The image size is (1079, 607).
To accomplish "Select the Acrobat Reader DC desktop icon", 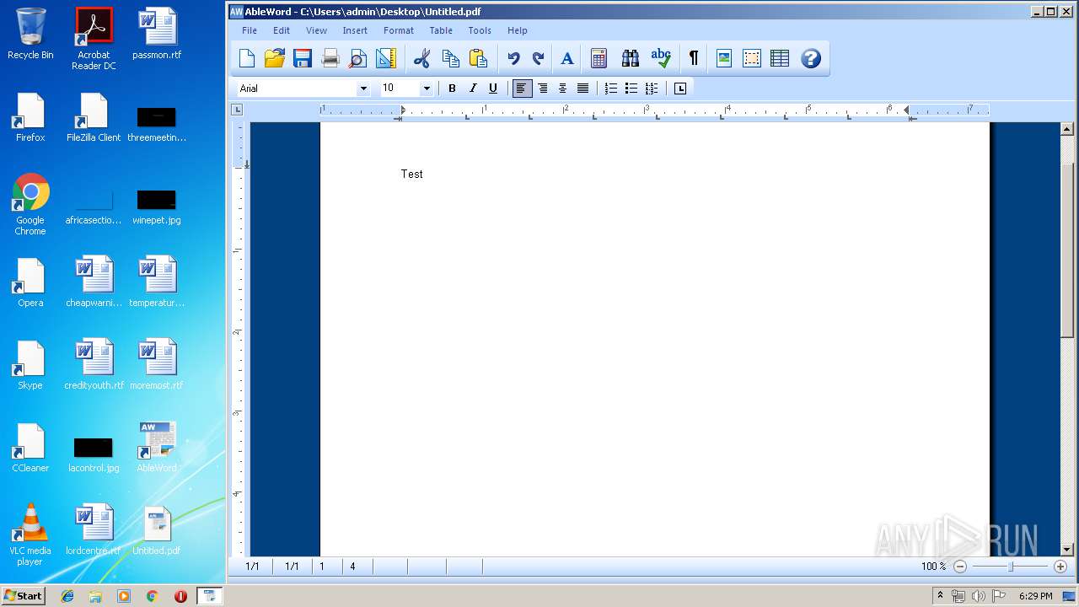I will tap(94, 38).
